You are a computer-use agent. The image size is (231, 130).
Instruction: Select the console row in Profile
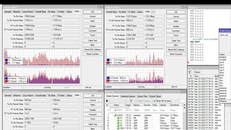pyautogui.click(x=225, y=60)
